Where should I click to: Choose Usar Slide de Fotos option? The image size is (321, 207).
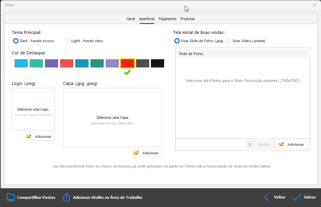coord(177,41)
